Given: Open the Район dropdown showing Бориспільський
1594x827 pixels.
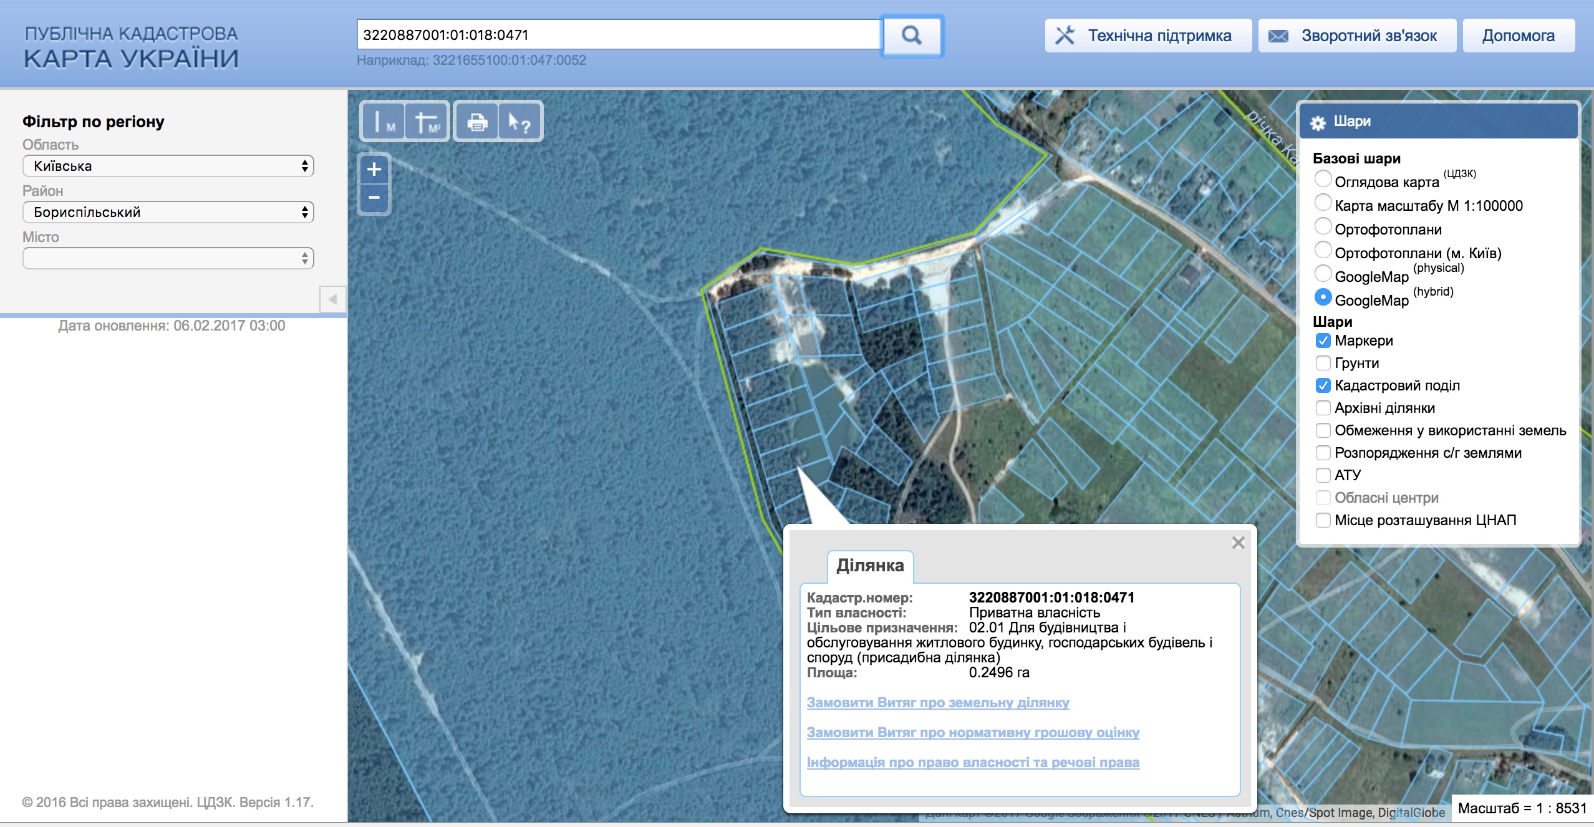Looking at the screenshot, I should (x=168, y=212).
